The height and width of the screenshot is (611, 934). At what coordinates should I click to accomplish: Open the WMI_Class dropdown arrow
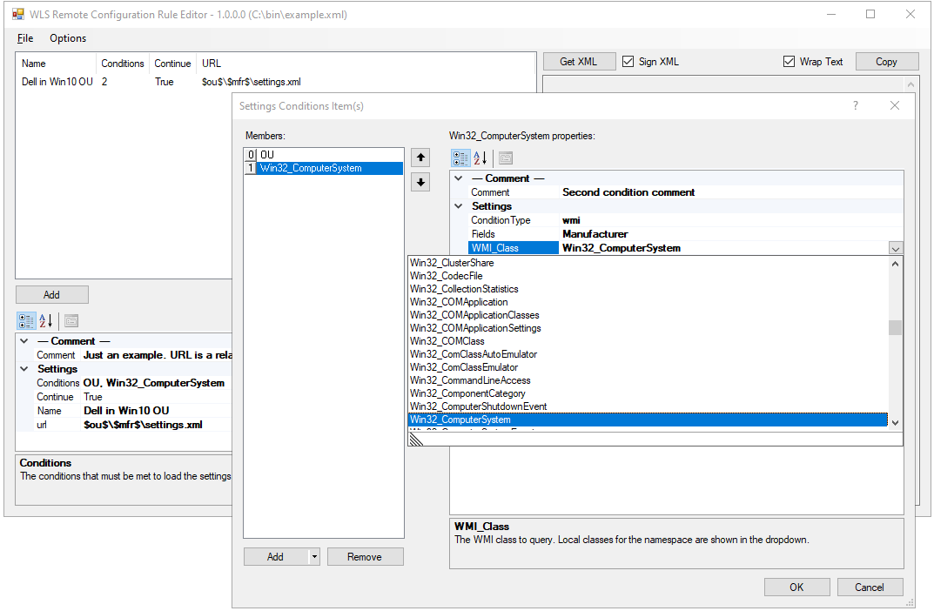(x=896, y=248)
